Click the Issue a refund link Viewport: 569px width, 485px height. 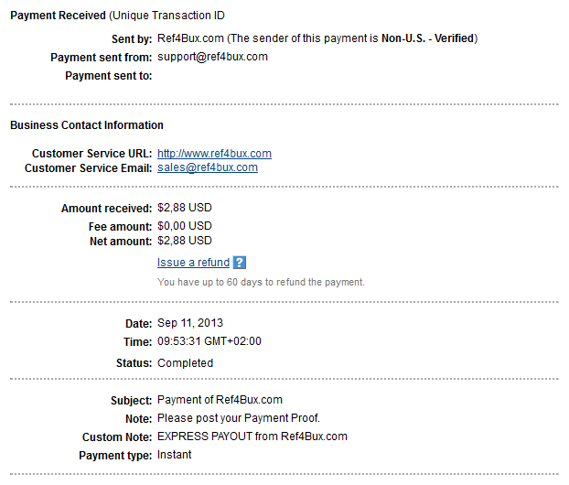pyautogui.click(x=193, y=263)
